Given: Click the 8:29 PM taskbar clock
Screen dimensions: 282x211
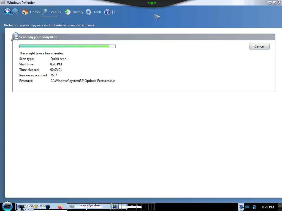Looking at the screenshot, I should (268, 207).
